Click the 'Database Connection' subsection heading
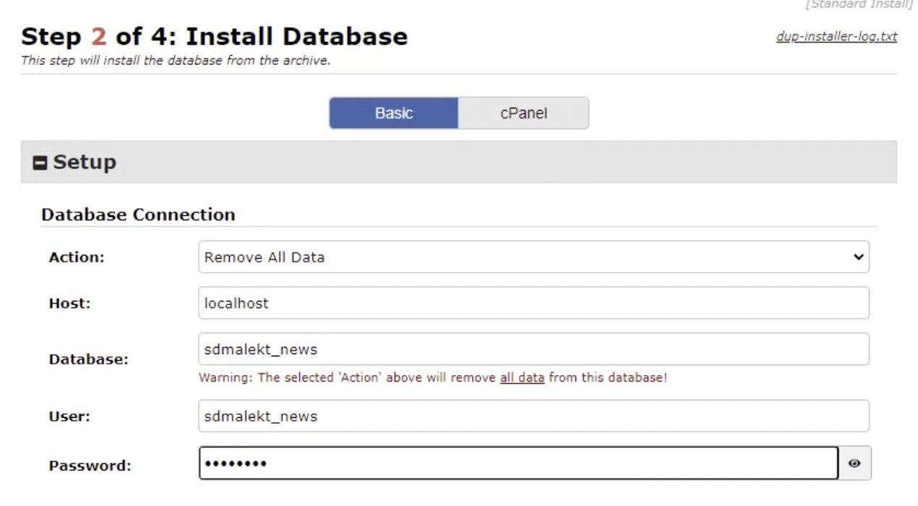 138,215
